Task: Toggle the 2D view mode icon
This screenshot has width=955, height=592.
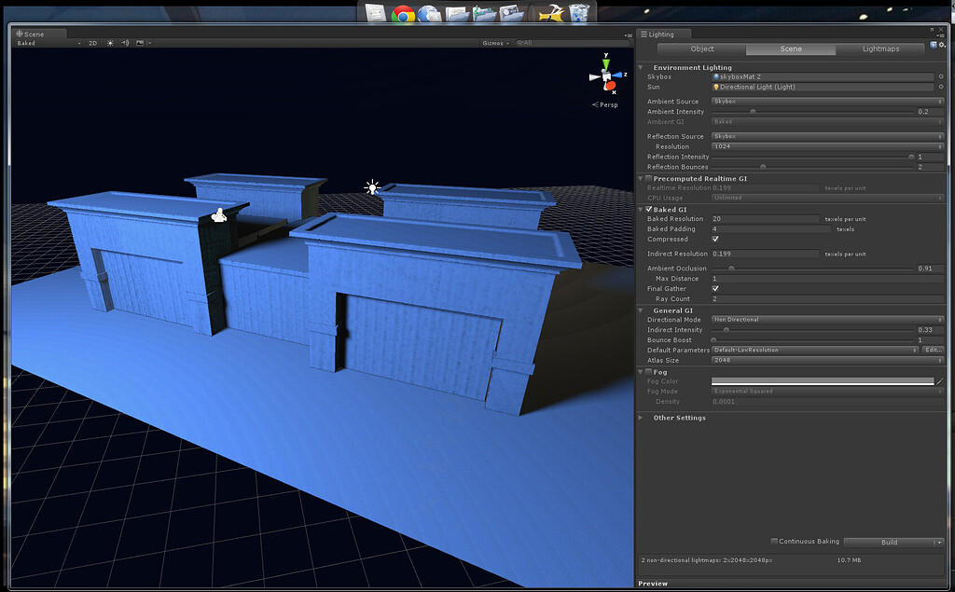Action: tap(93, 43)
